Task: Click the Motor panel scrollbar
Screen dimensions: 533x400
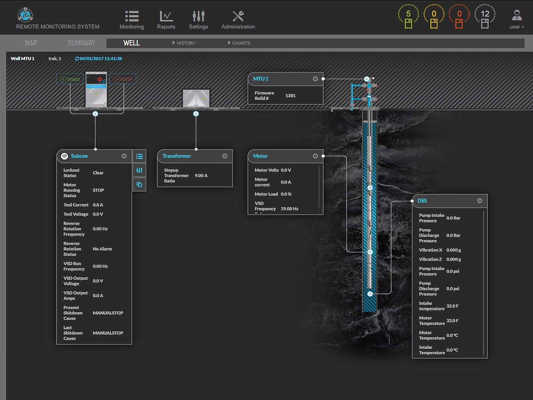Action: (319, 189)
